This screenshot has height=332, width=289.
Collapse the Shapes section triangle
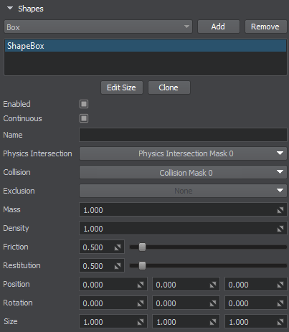click(x=10, y=9)
